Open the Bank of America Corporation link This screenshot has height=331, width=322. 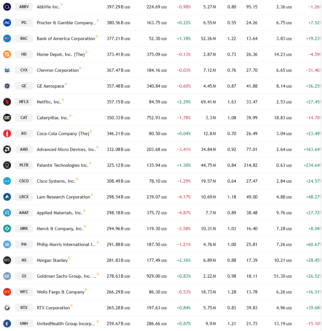pos(66,39)
